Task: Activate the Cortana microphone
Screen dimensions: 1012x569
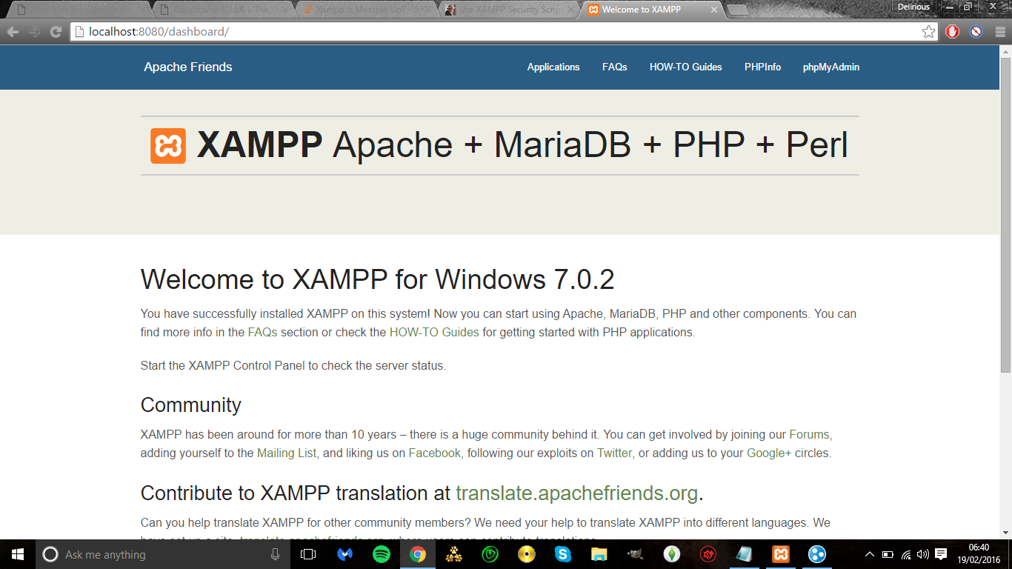Action: (x=276, y=554)
